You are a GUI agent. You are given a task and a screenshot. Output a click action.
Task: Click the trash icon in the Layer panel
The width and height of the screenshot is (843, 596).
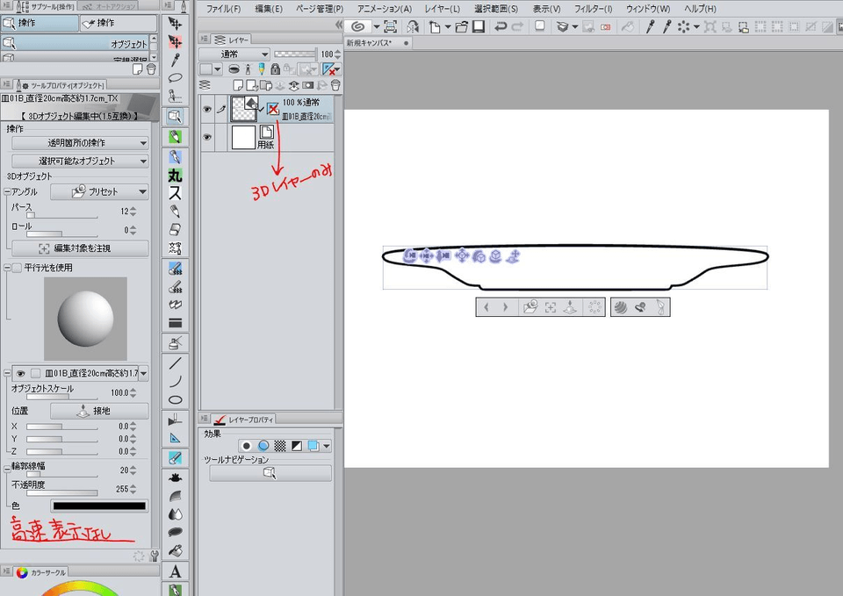(x=335, y=85)
